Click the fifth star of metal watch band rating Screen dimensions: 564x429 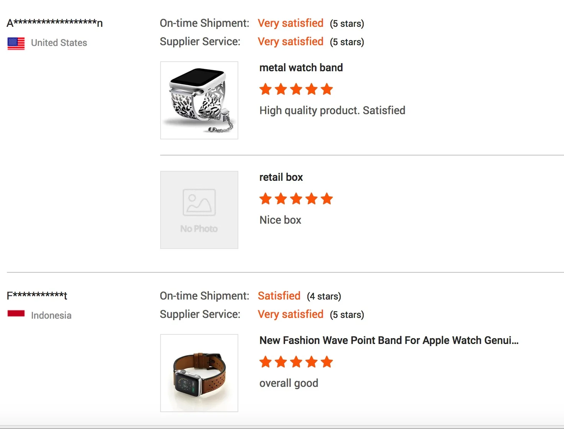pyautogui.click(x=327, y=89)
